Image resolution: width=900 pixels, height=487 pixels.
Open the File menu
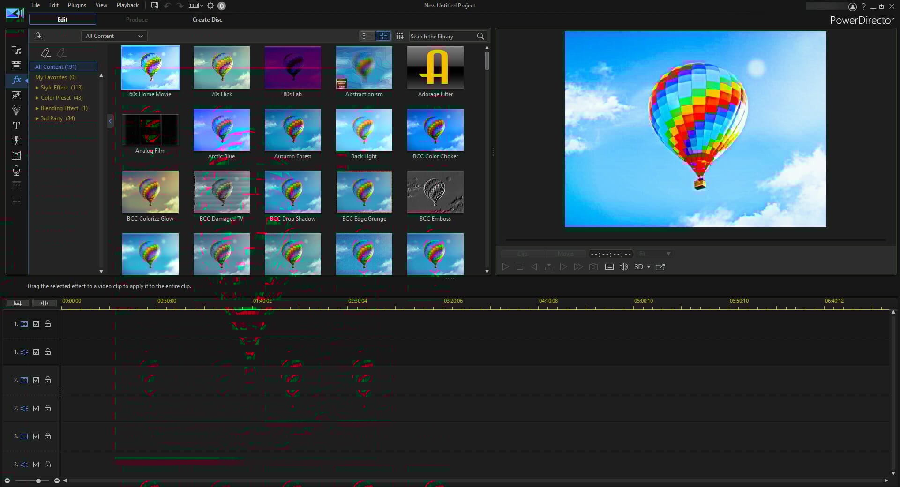(36, 5)
